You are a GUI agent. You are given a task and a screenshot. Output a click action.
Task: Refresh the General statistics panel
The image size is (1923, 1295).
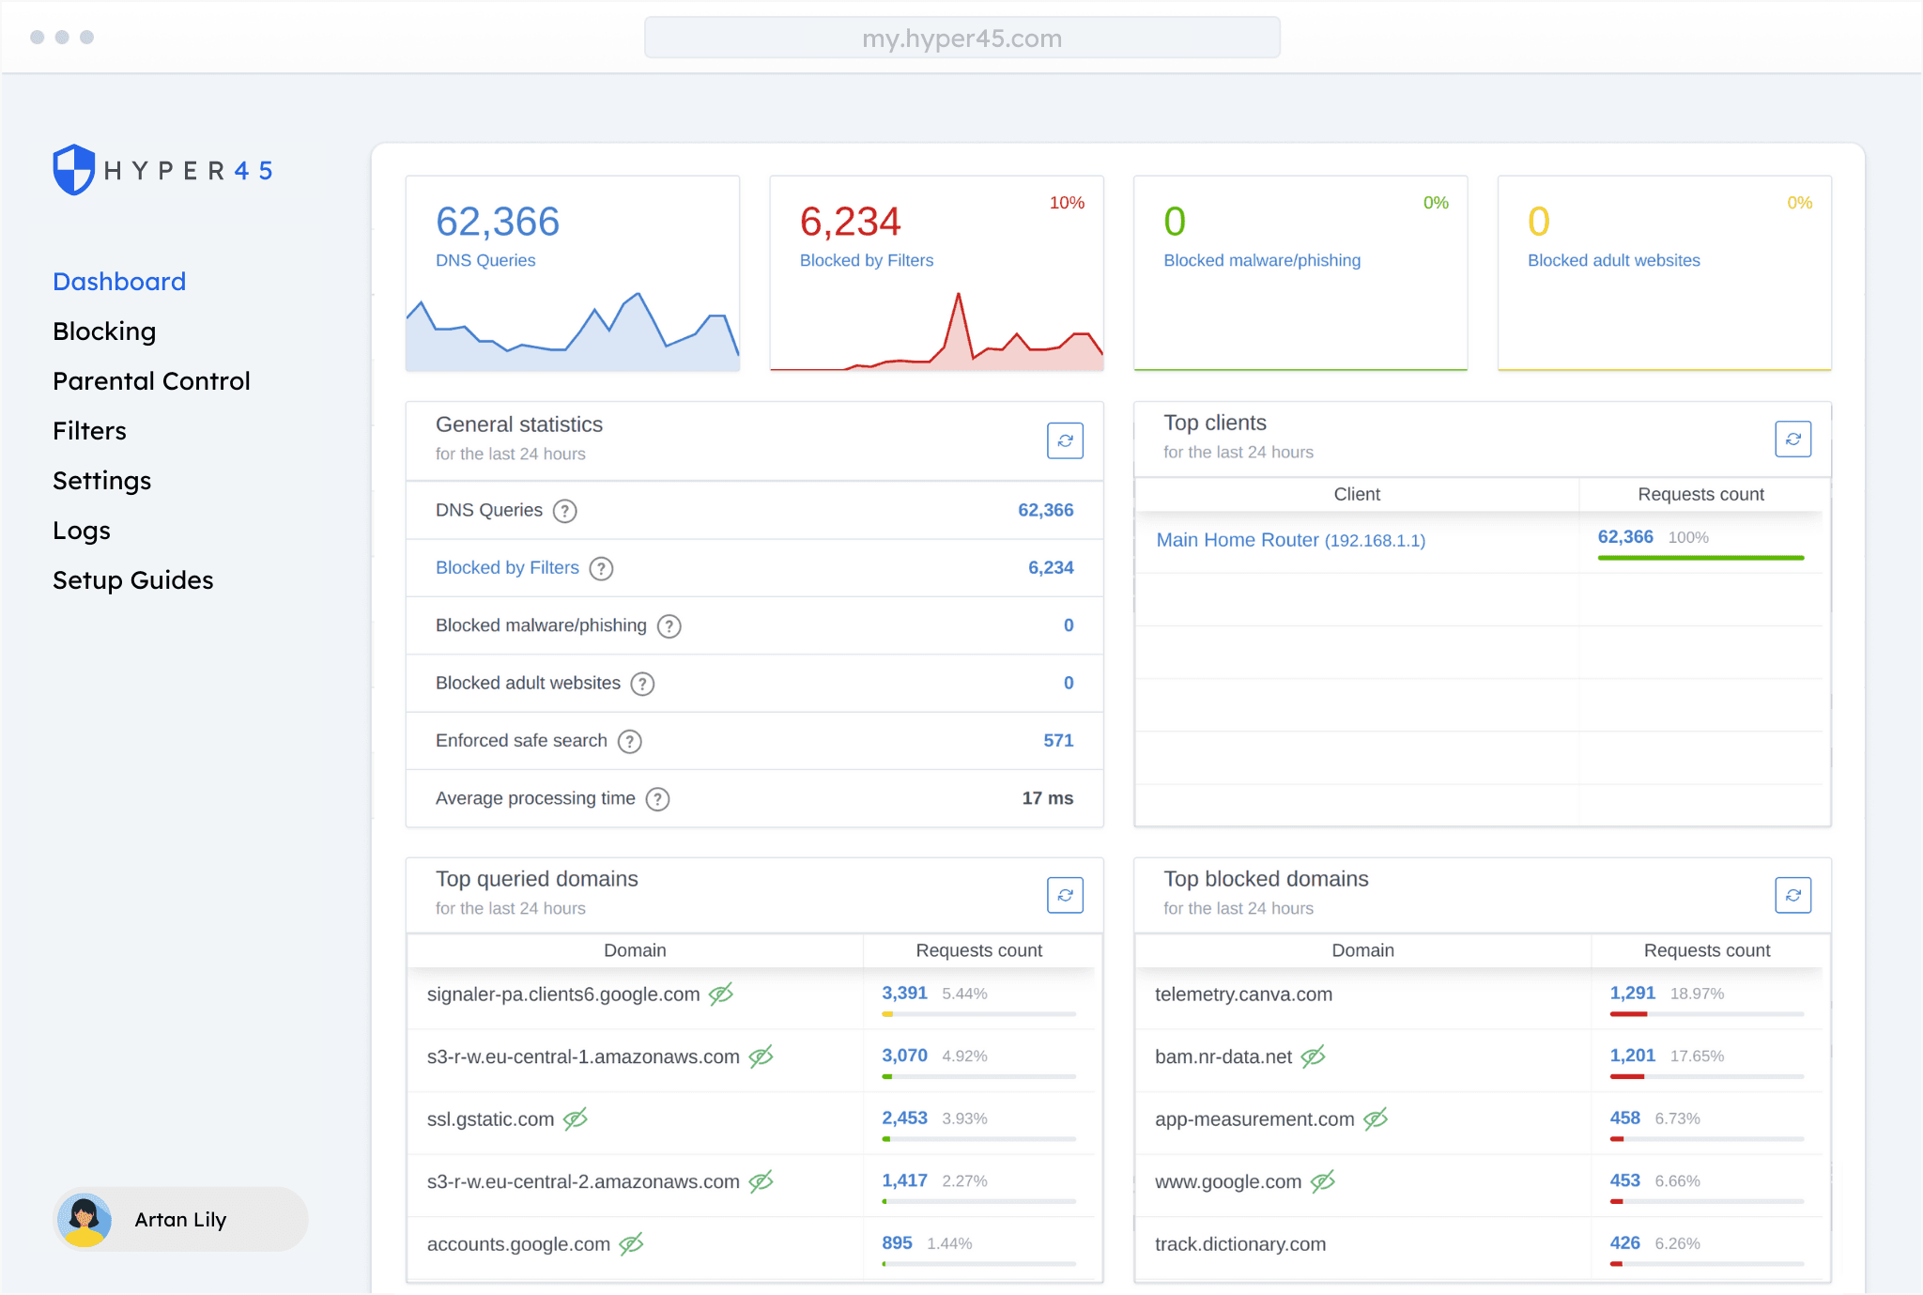click(x=1065, y=440)
